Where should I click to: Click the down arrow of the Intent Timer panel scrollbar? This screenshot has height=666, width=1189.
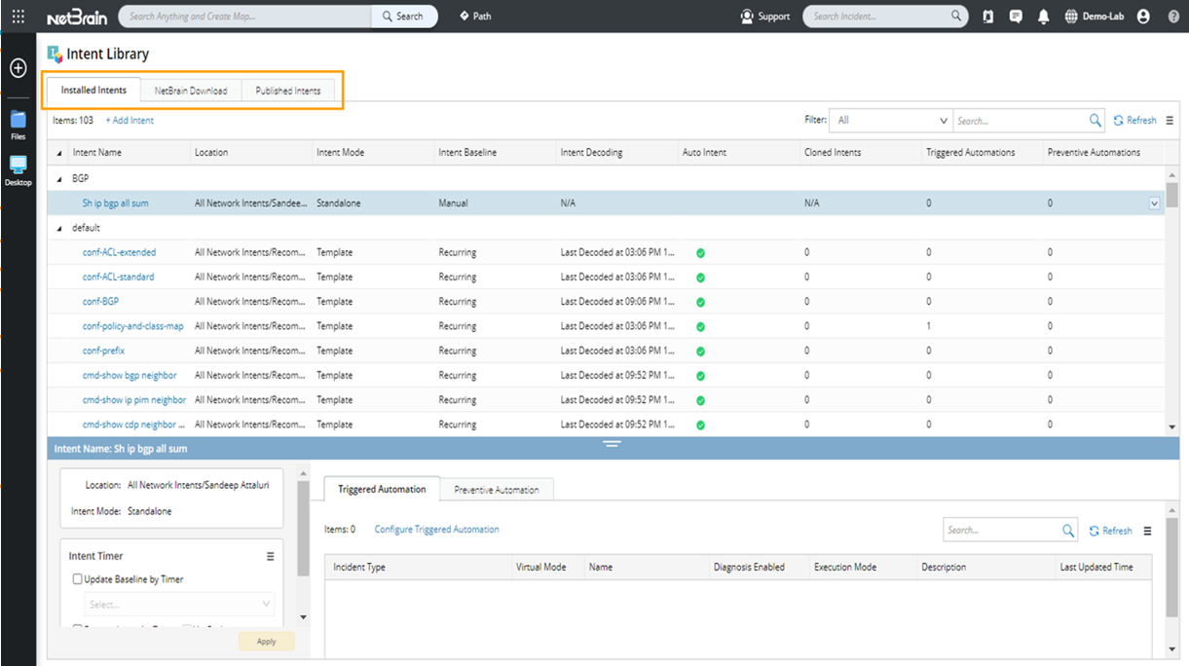click(303, 617)
